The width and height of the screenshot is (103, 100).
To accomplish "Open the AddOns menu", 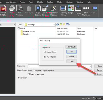I will click(50, 2).
